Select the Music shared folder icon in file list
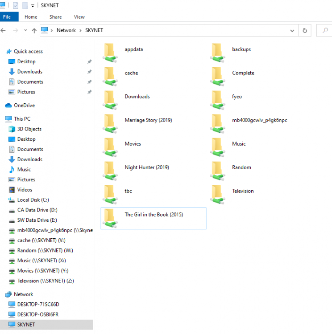Image resolution: width=332 pixels, height=334 pixels. point(218,147)
